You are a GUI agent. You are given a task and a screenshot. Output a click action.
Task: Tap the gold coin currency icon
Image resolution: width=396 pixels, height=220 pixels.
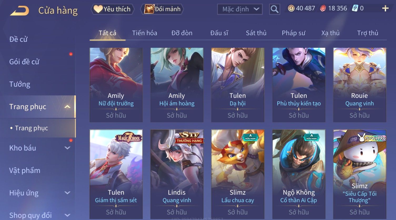tap(291, 8)
